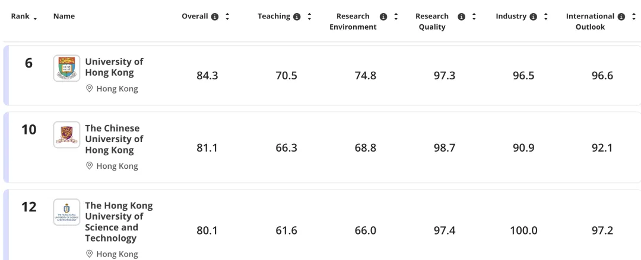
Task: Sort by Rank using its arrow
Action: pyautogui.click(x=36, y=17)
